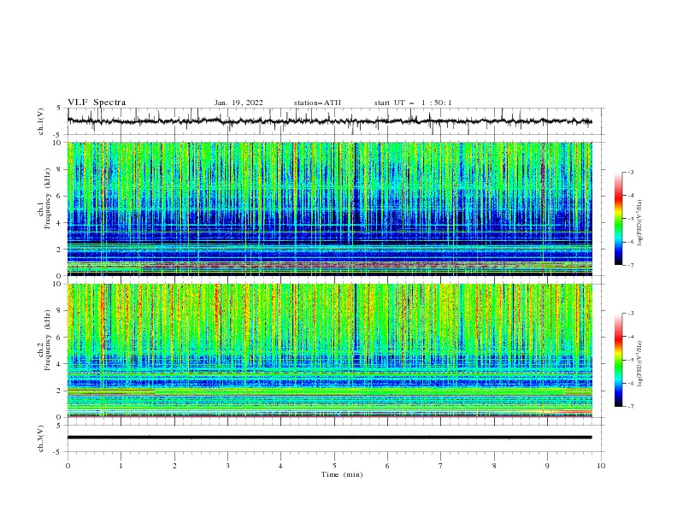The width and height of the screenshot is (677, 523).
Task: Click time axis tick label "6"
Action: [387, 466]
